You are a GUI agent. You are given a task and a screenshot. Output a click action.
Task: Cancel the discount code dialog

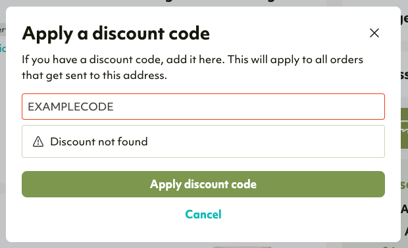click(x=203, y=214)
